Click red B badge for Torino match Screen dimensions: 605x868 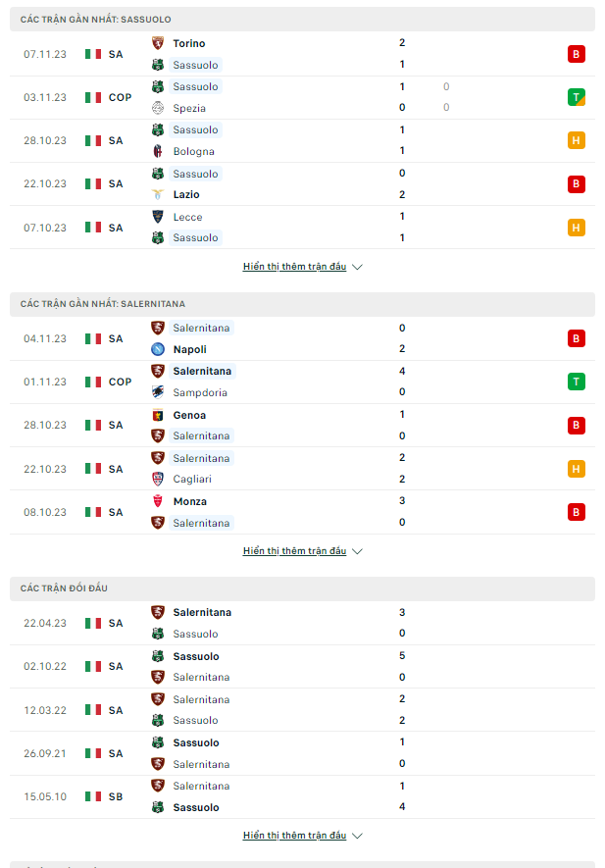point(577,54)
